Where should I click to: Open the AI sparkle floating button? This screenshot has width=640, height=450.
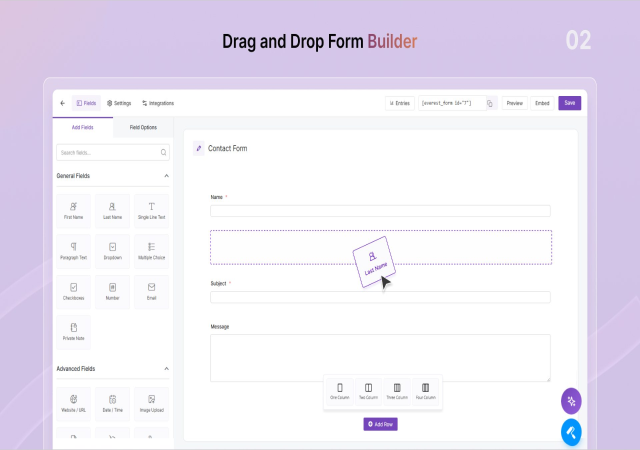571,401
